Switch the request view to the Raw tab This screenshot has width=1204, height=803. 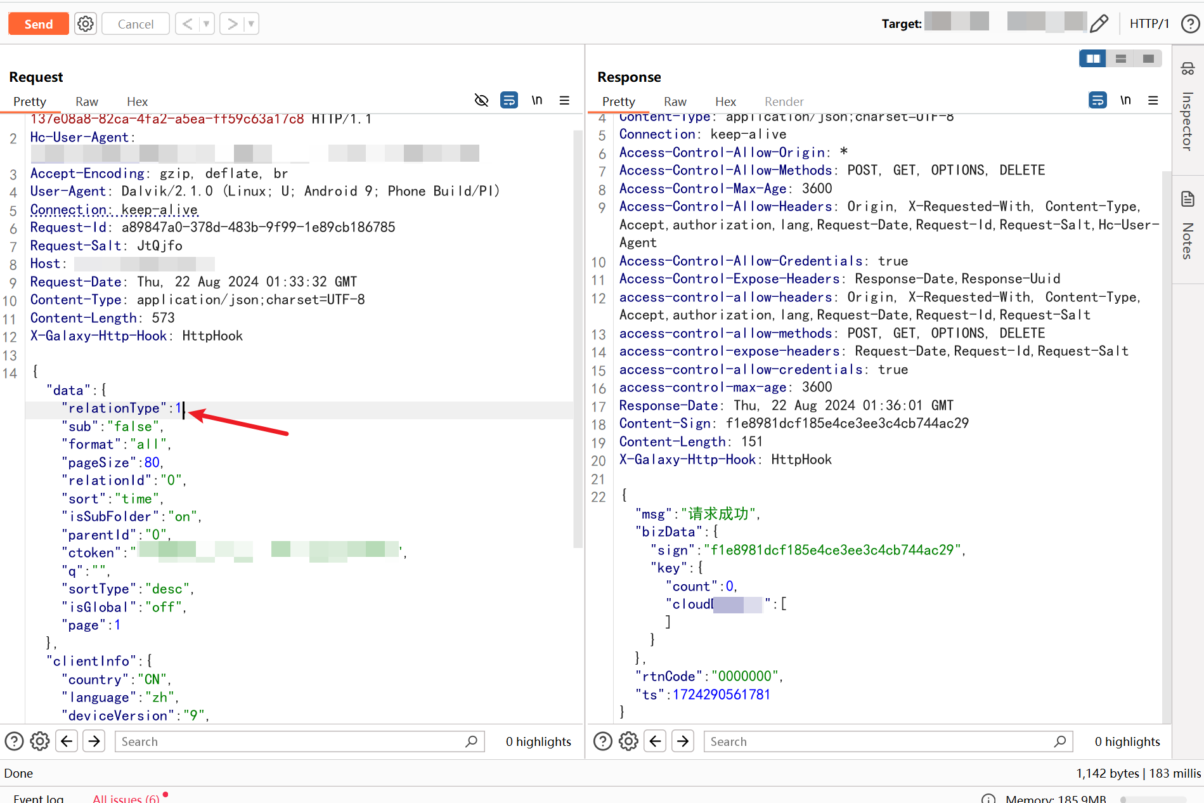click(x=87, y=101)
